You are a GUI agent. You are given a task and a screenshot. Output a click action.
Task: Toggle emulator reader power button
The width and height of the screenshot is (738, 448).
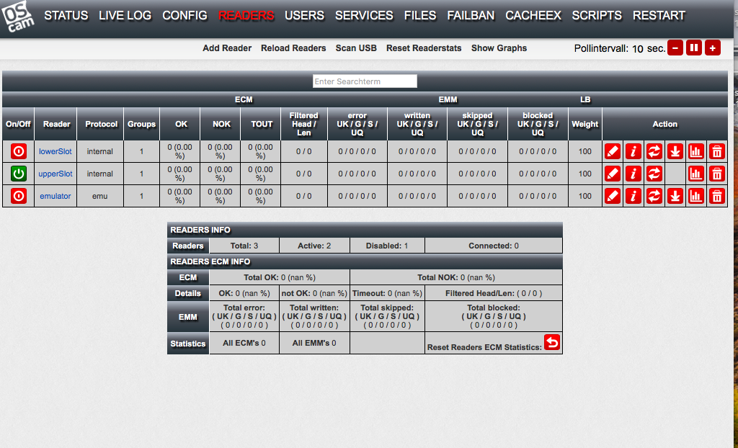click(x=19, y=196)
